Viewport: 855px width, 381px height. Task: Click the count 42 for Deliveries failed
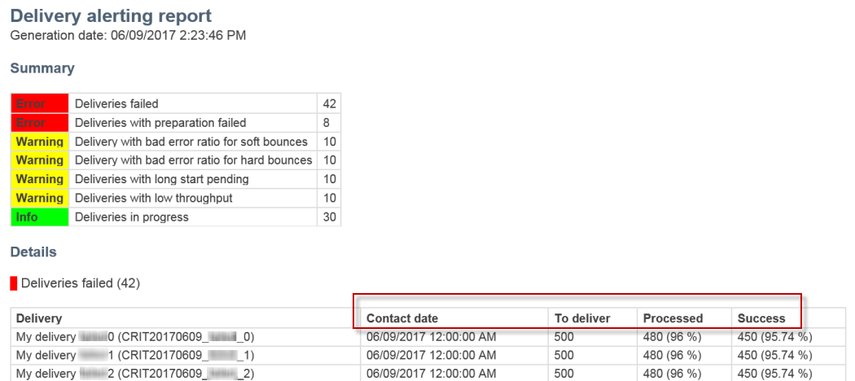point(329,103)
